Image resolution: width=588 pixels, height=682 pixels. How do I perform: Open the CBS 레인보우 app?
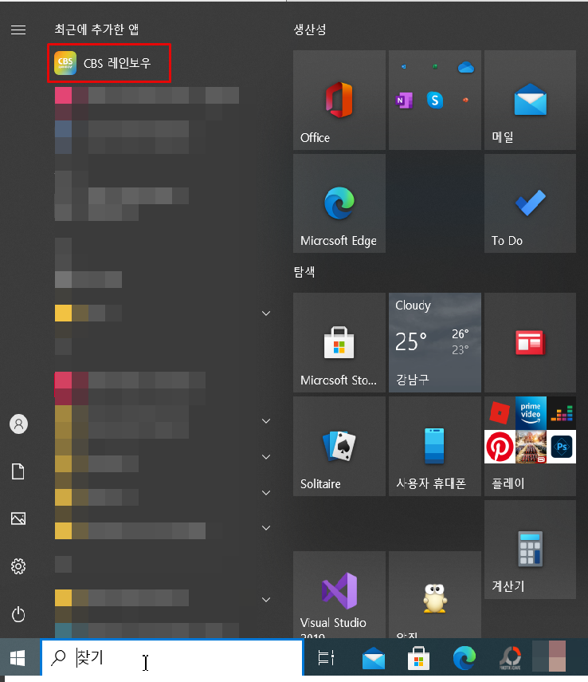coord(109,63)
